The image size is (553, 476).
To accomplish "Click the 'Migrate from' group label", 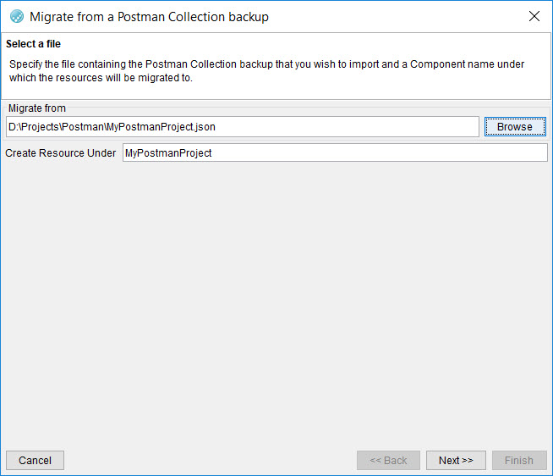I will 37,108.
